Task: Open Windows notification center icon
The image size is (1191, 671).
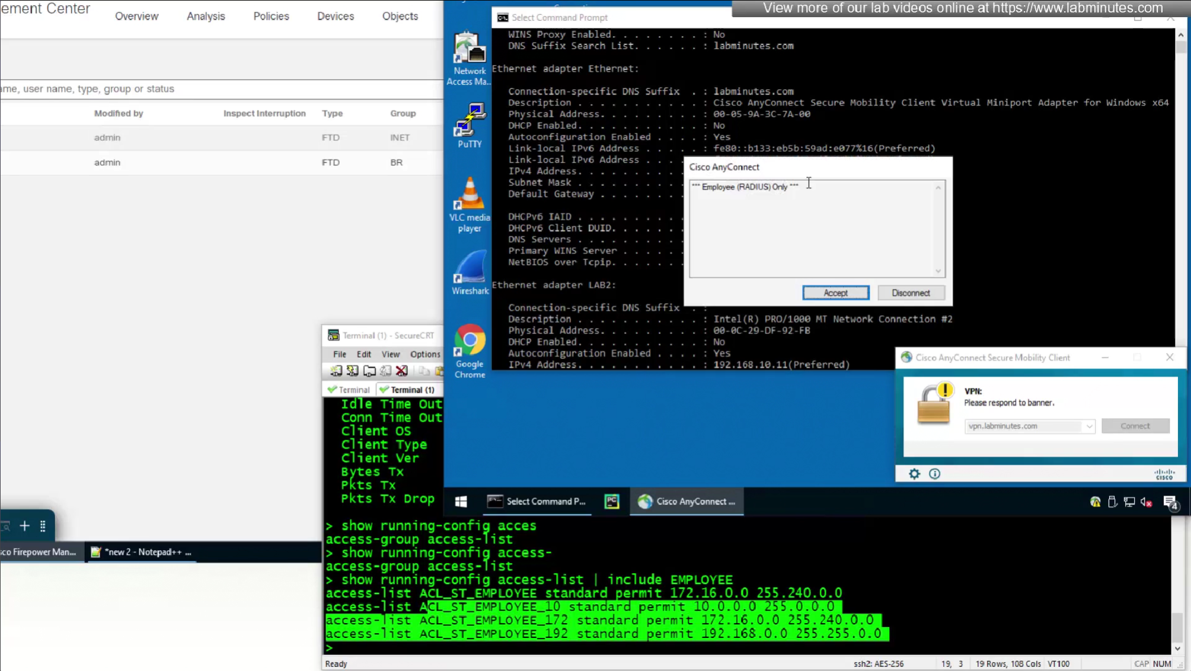Action: coord(1170,502)
